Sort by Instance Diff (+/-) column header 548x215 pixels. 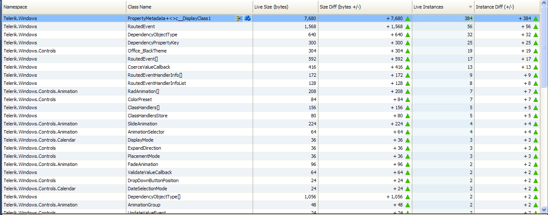(x=507, y=7)
